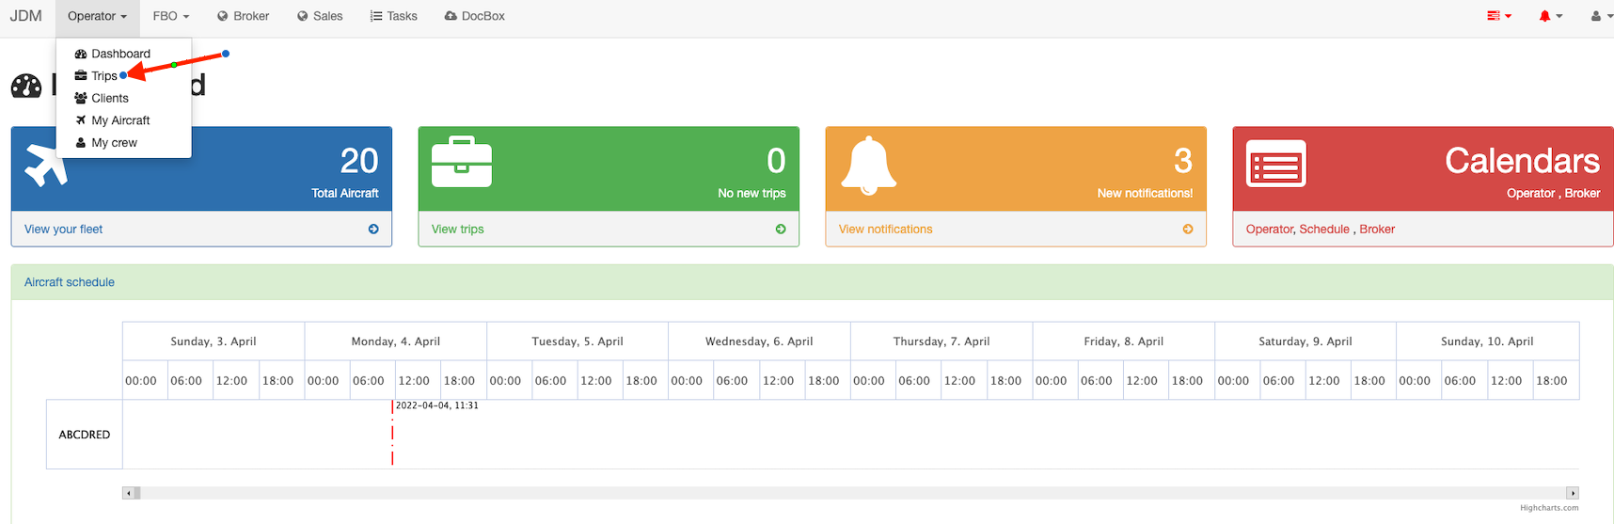Click the airplane icon on Total Aircraft card

pyautogui.click(x=45, y=165)
